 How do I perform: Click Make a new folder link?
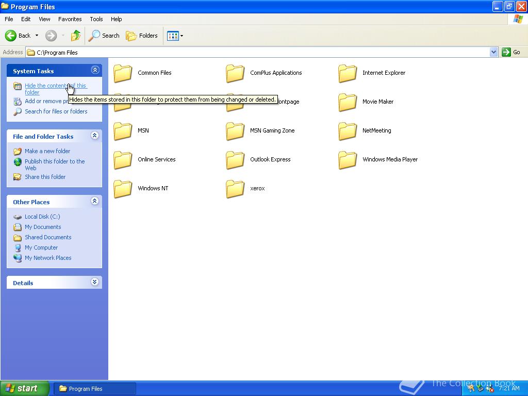coord(47,151)
